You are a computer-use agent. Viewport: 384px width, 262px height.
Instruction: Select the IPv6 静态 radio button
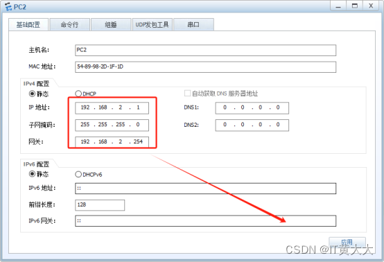[x=32, y=174]
